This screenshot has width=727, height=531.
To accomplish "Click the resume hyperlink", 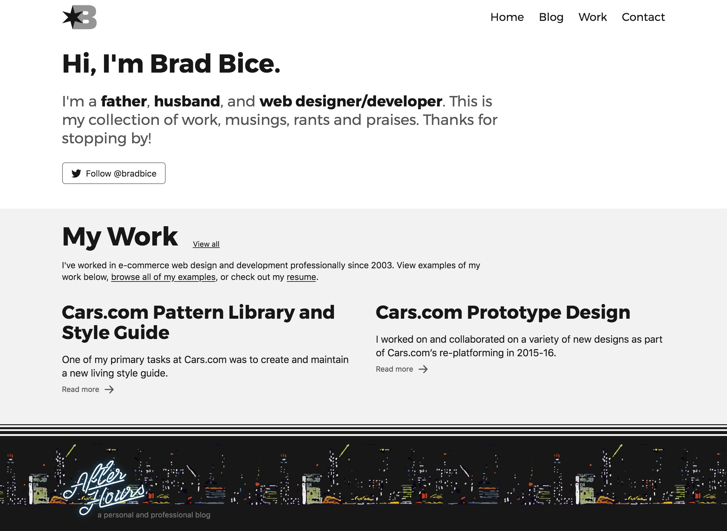I will 301,277.
